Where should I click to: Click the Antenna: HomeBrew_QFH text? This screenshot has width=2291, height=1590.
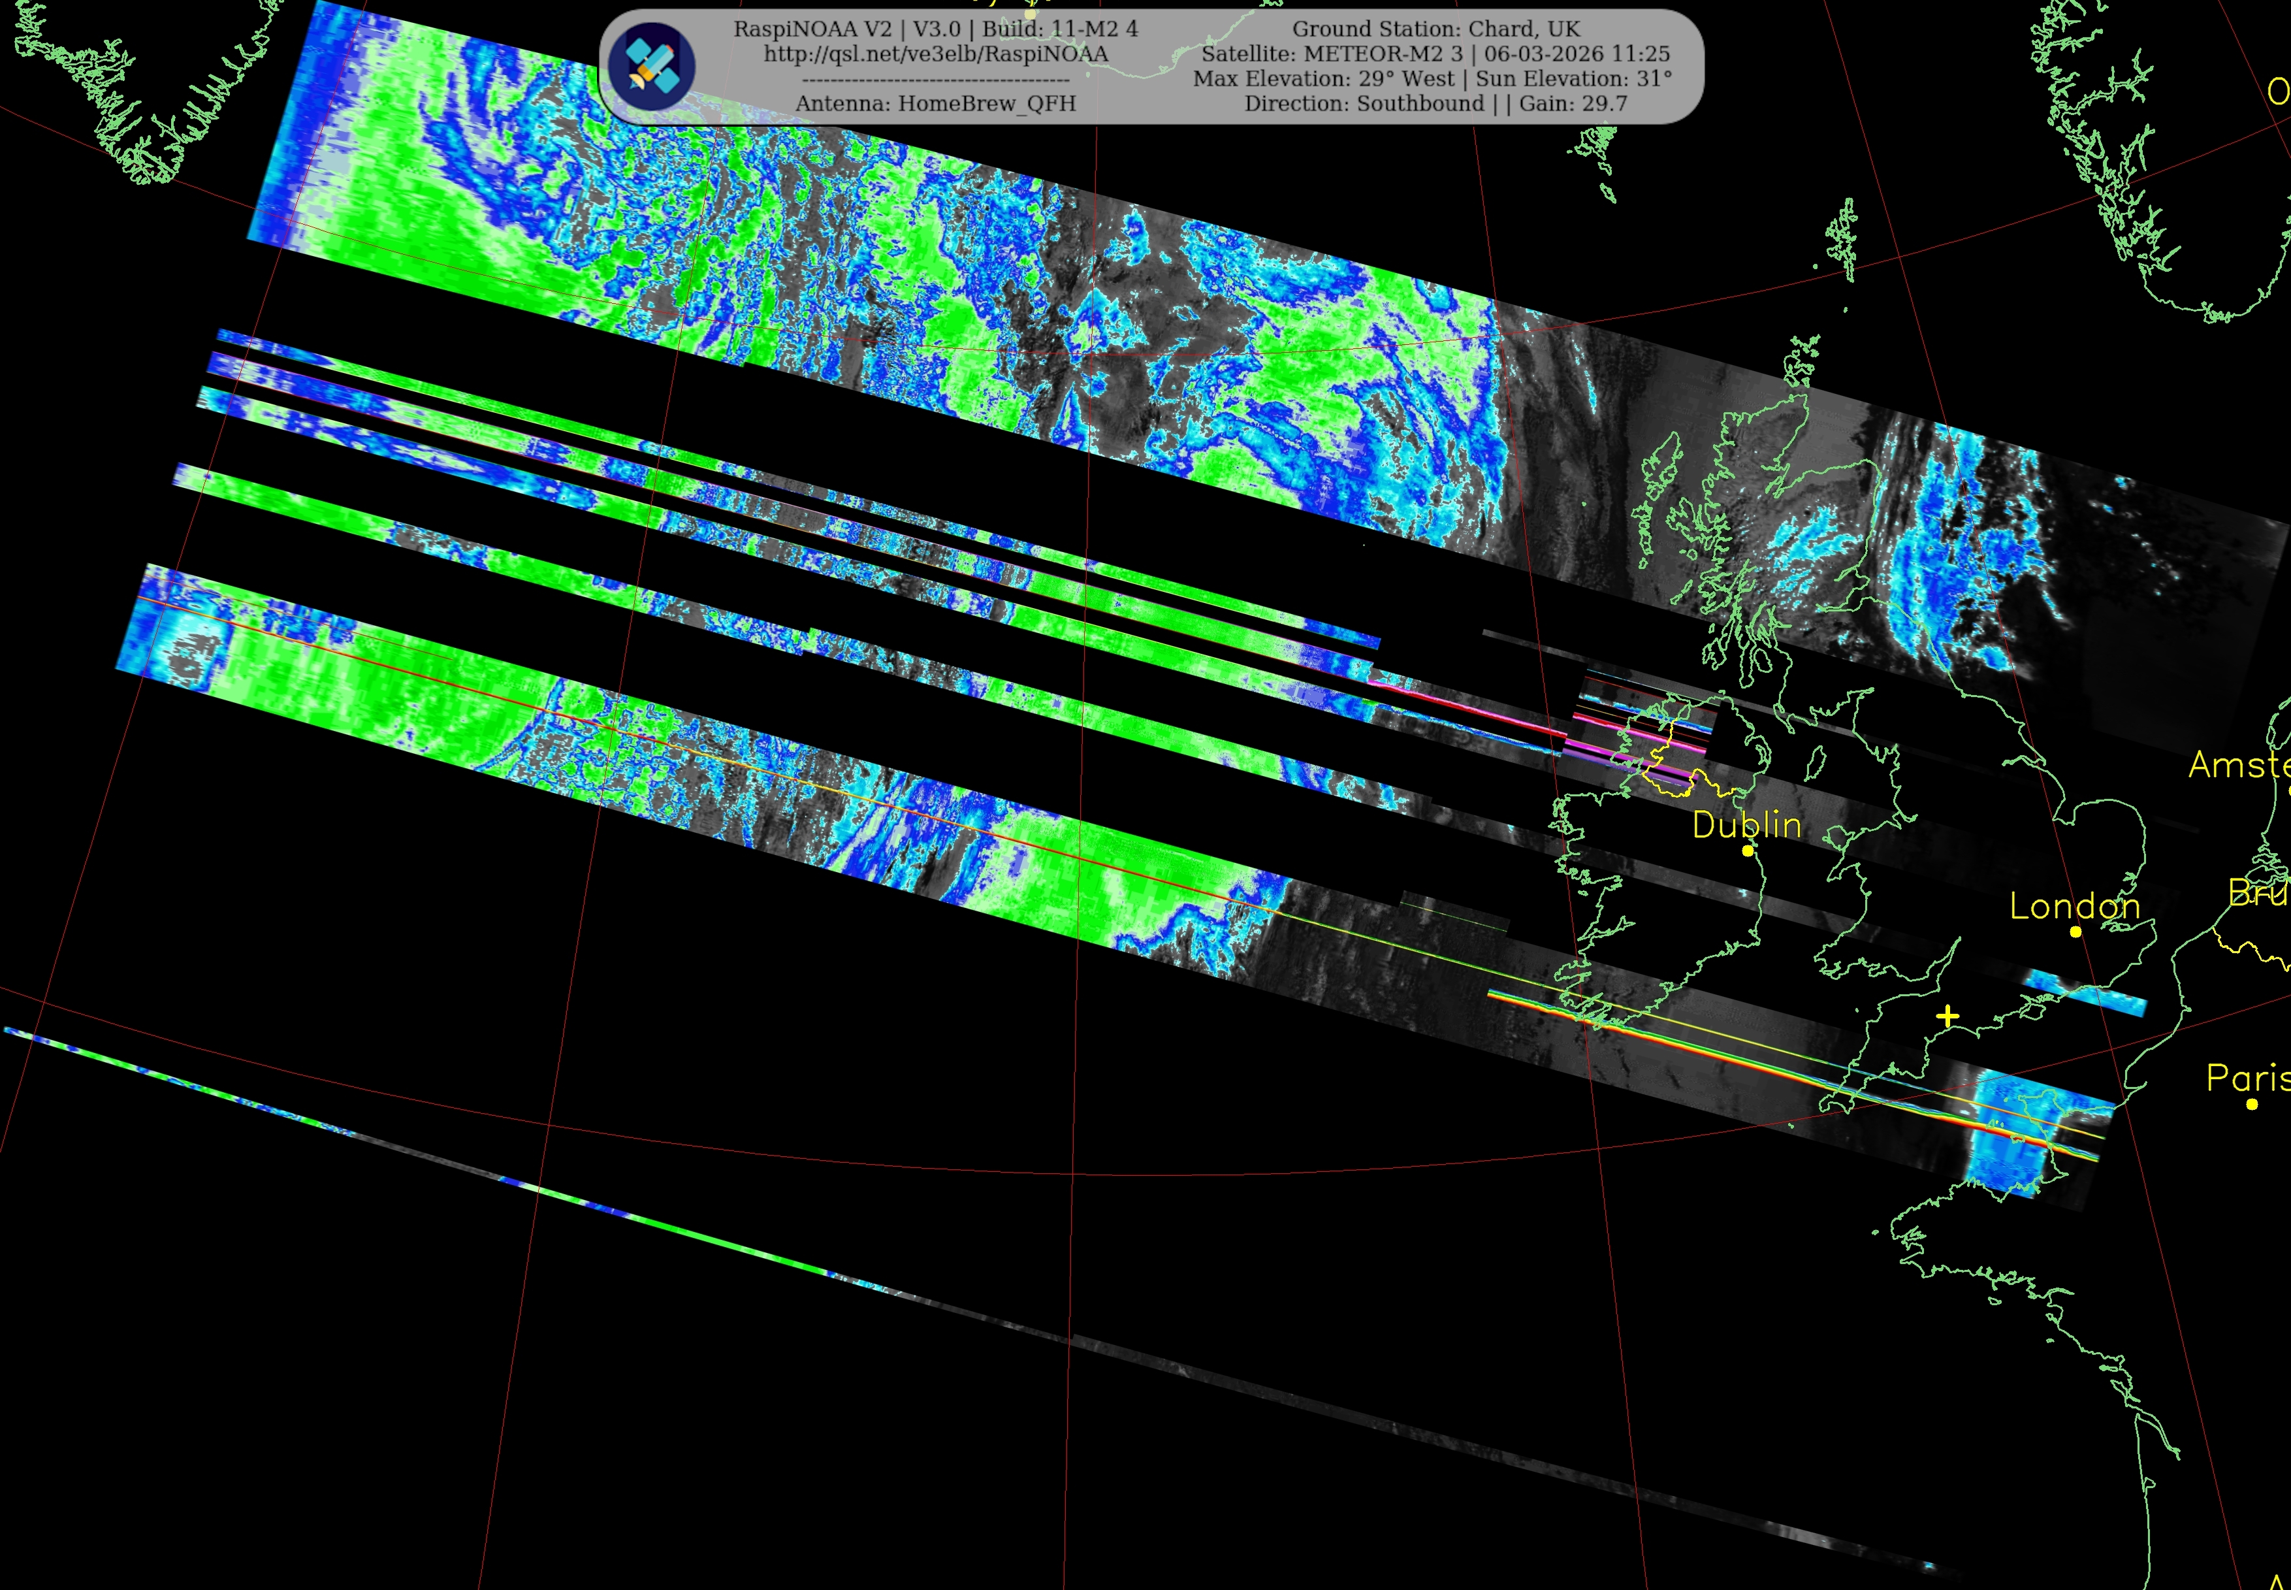[935, 104]
